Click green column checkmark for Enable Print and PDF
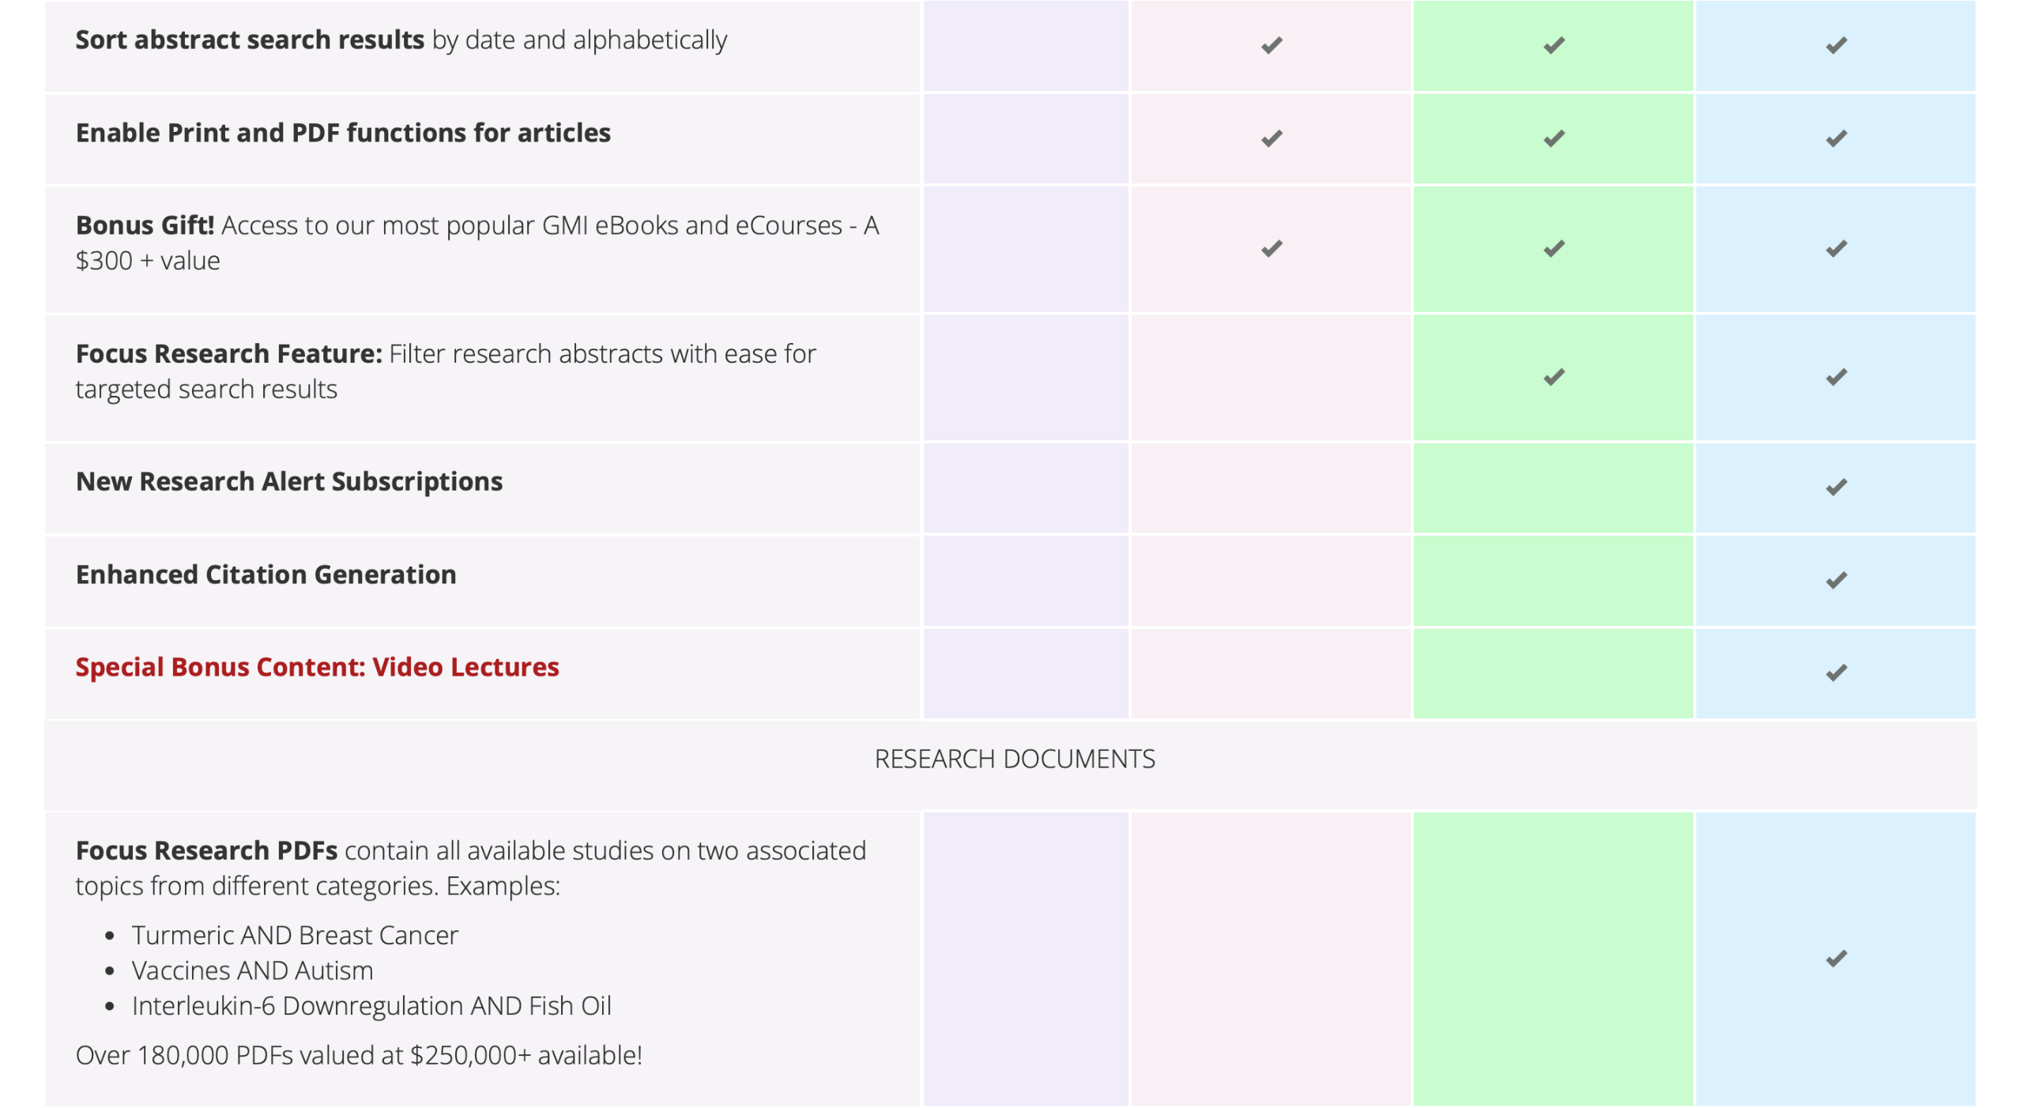 [x=1553, y=138]
